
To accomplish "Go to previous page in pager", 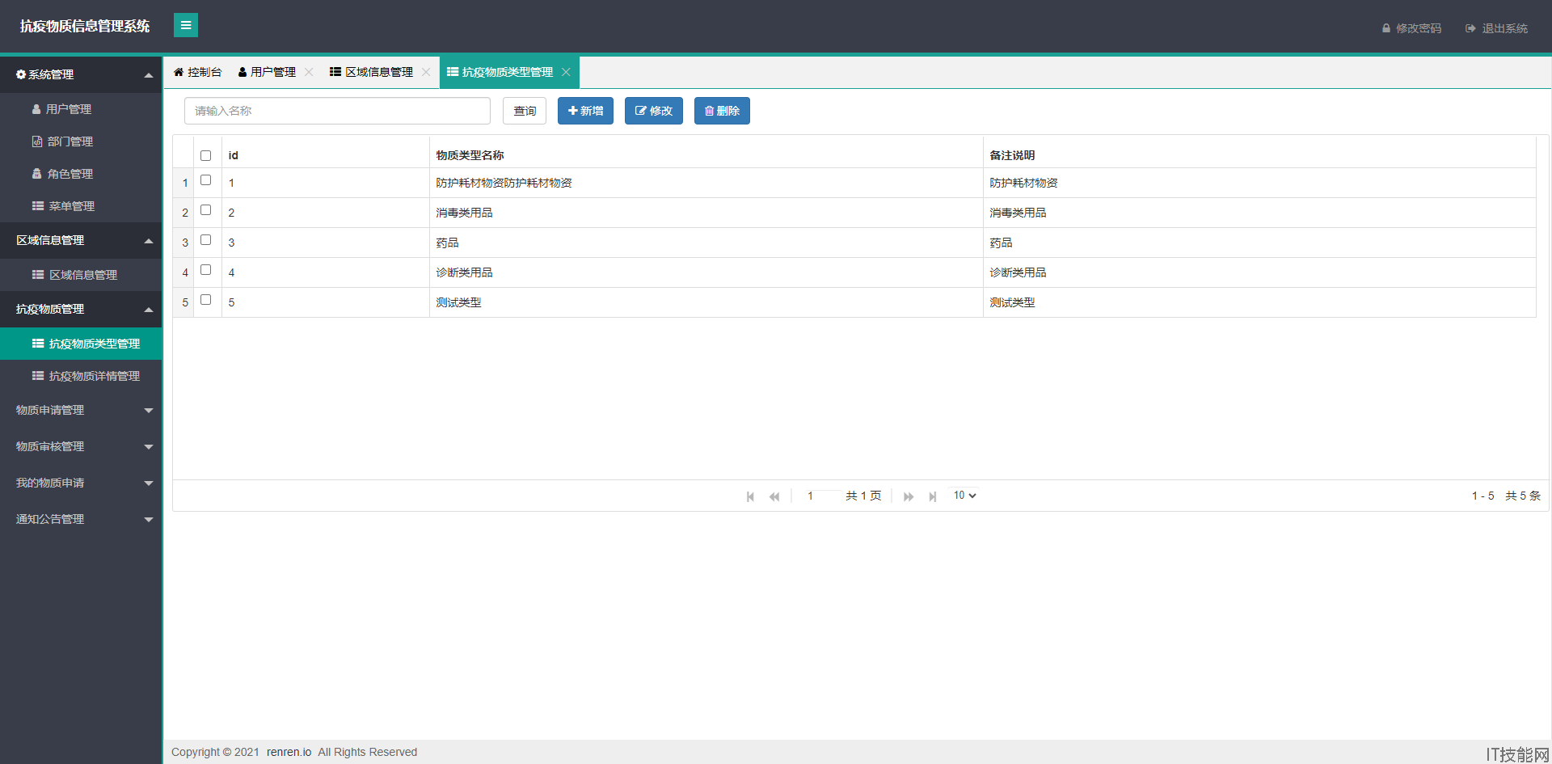I will point(774,496).
